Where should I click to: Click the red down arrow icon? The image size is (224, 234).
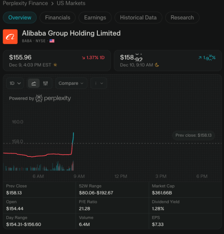(x=84, y=58)
